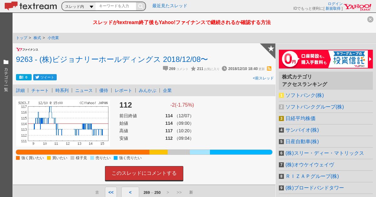Click the star icon near 211 お気に入り
Image resolution: width=376 pixels, height=197 pixels.
pyautogui.click(x=193, y=68)
